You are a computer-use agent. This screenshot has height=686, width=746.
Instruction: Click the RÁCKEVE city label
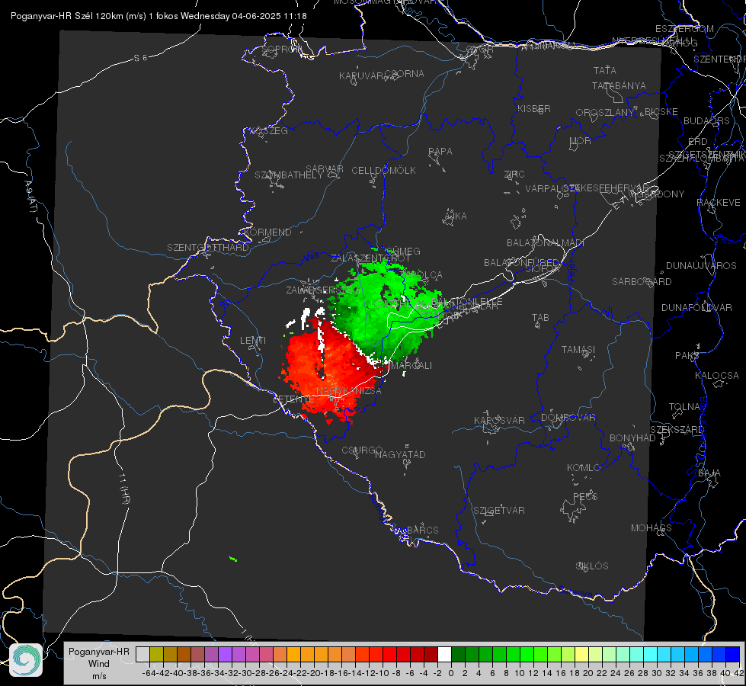coord(719,203)
